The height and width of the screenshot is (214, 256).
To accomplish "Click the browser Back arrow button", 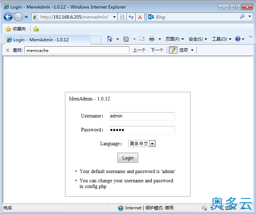I will click(x=8, y=17).
